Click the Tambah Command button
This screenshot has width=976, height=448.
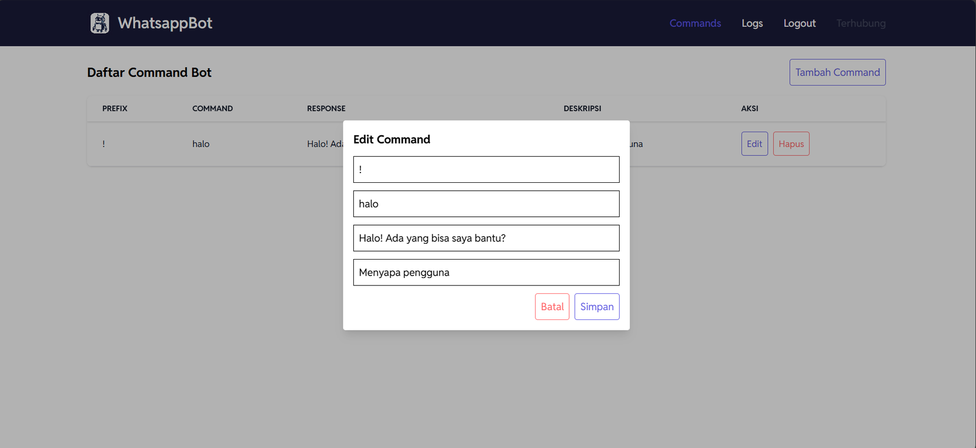[x=838, y=73]
